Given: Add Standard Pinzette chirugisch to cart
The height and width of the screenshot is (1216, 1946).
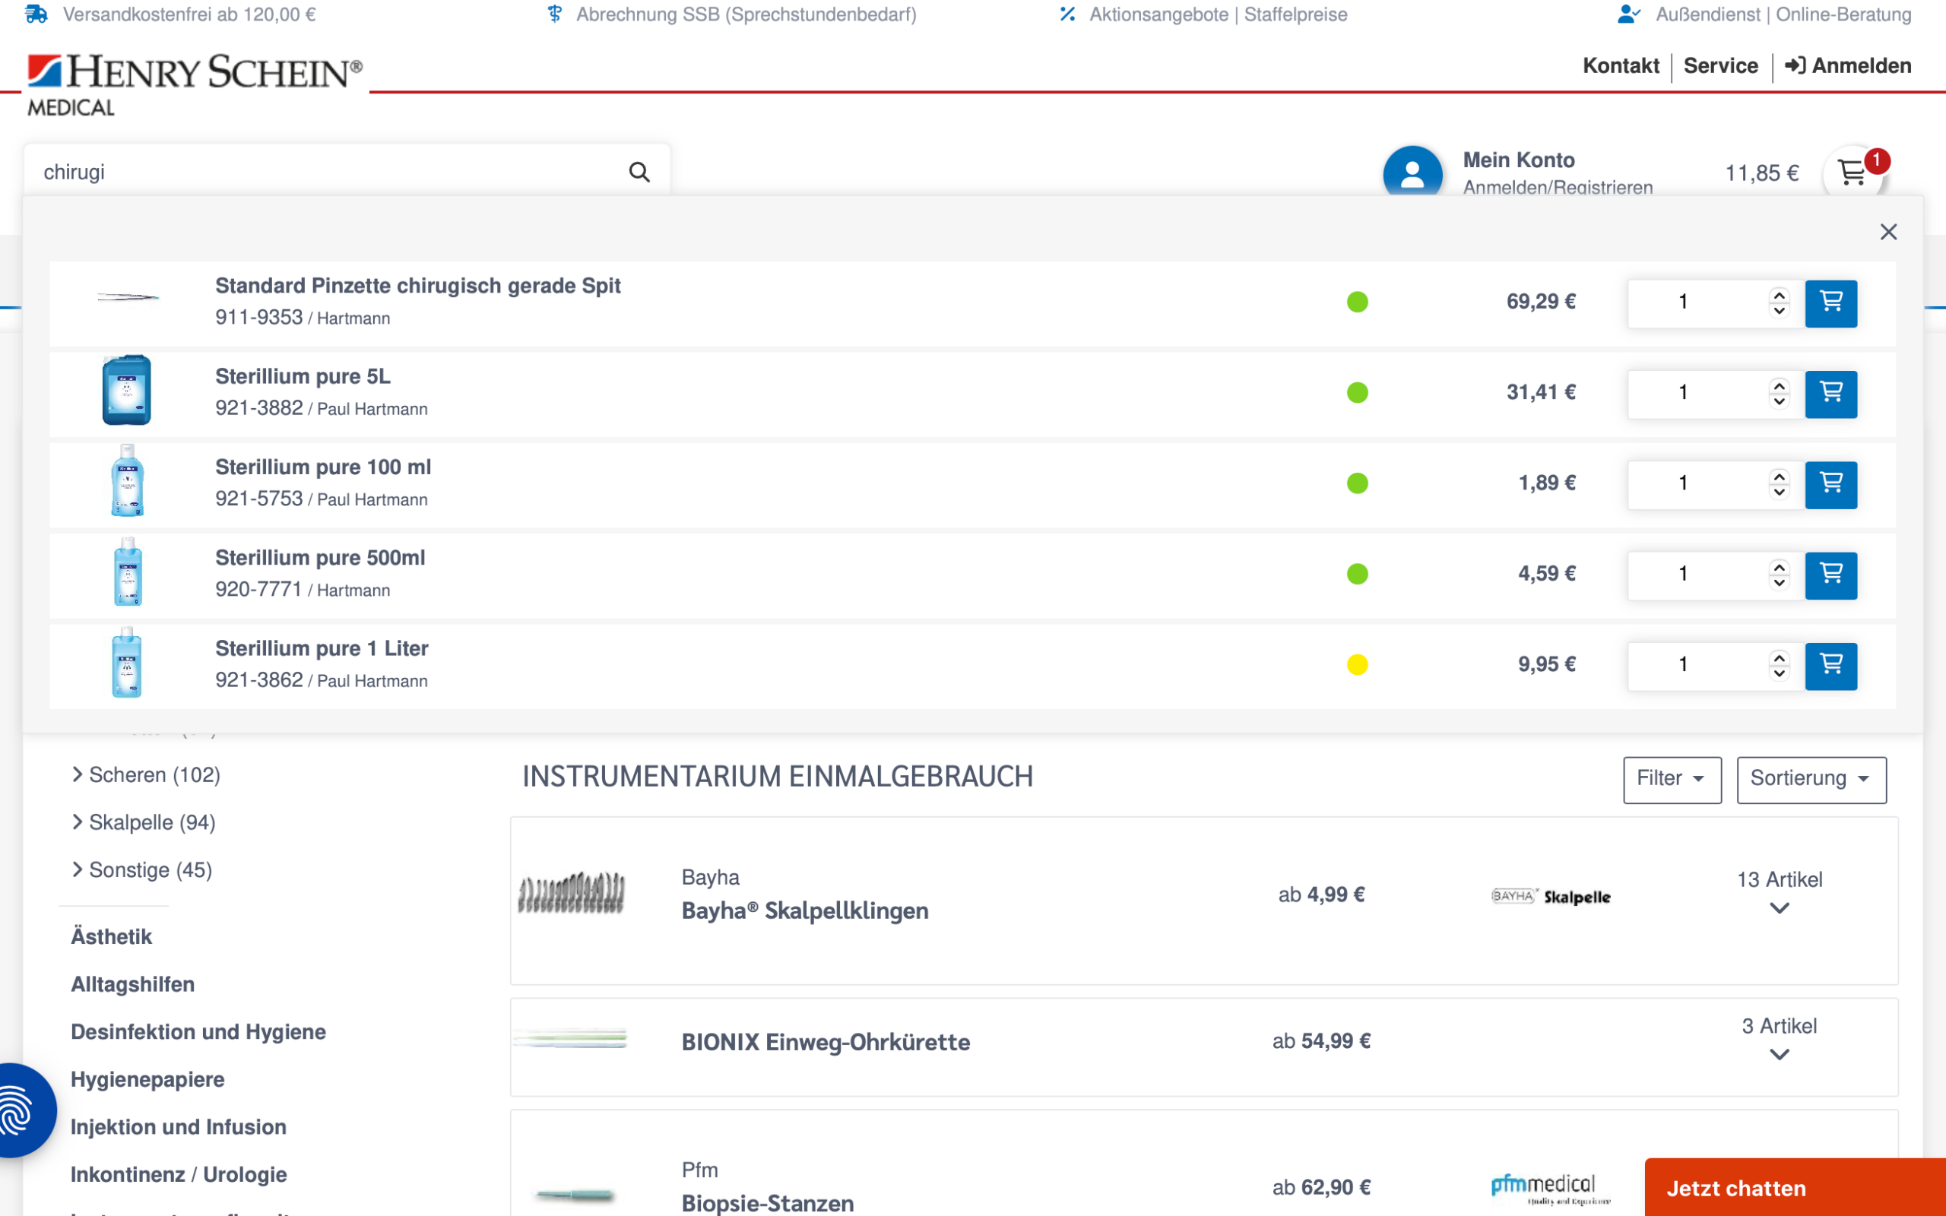Looking at the screenshot, I should click(x=1831, y=303).
